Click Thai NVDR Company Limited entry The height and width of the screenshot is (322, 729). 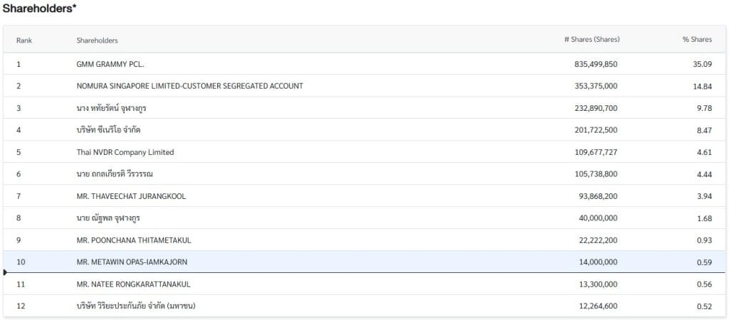click(x=125, y=152)
